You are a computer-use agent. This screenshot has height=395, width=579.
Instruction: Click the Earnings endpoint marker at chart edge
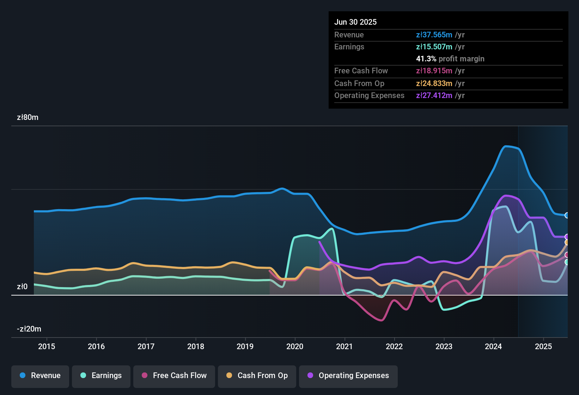pyautogui.click(x=567, y=263)
